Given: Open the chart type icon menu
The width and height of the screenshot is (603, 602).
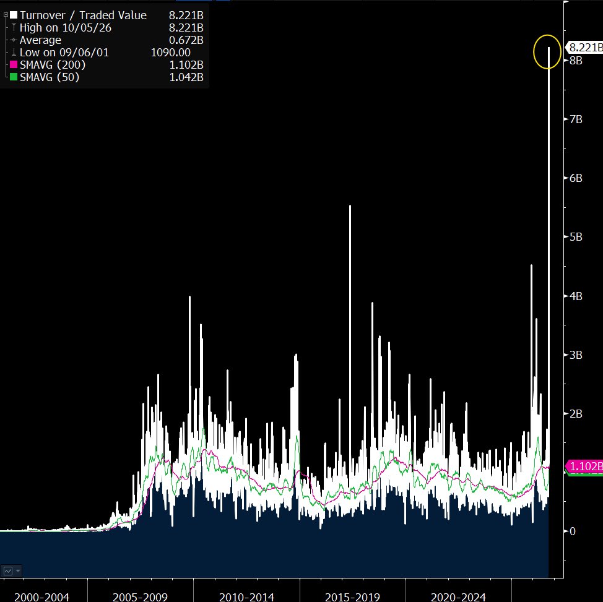Looking at the screenshot, I should (x=7, y=571).
